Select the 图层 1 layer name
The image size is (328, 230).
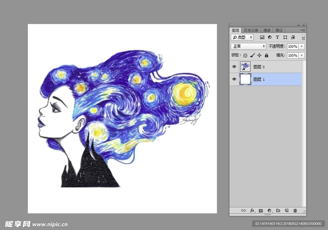(x=259, y=79)
